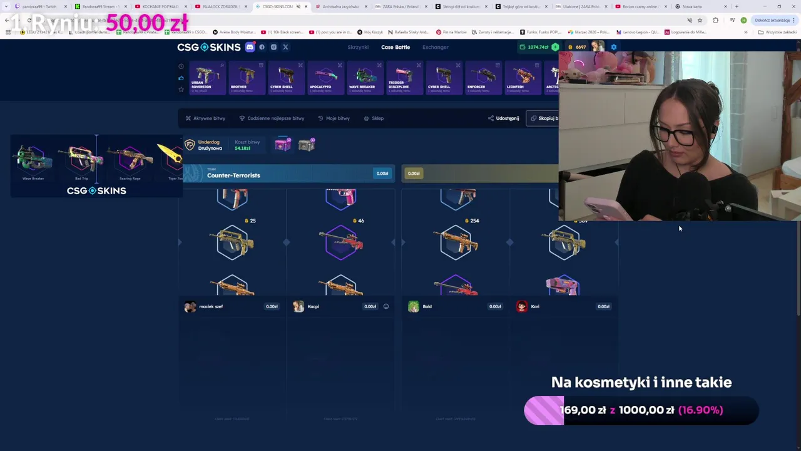Click the 1074.74zł wallet balance
The height and width of the screenshot is (451, 801).
tap(534, 47)
